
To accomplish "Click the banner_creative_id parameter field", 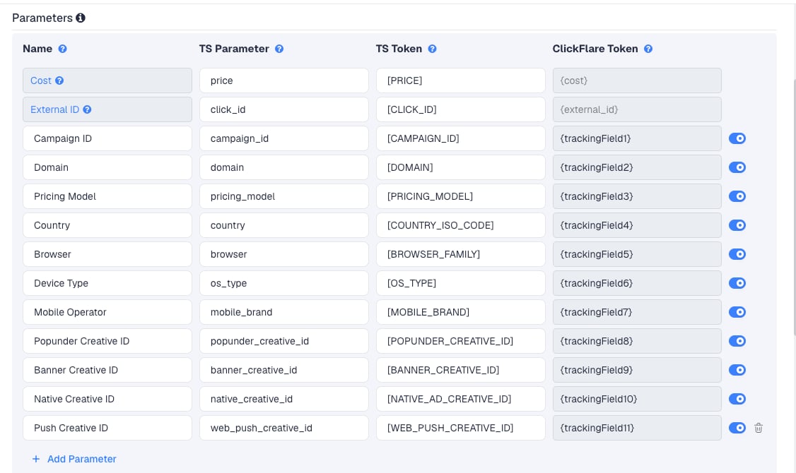I will pyautogui.click(x=283, y=370).
